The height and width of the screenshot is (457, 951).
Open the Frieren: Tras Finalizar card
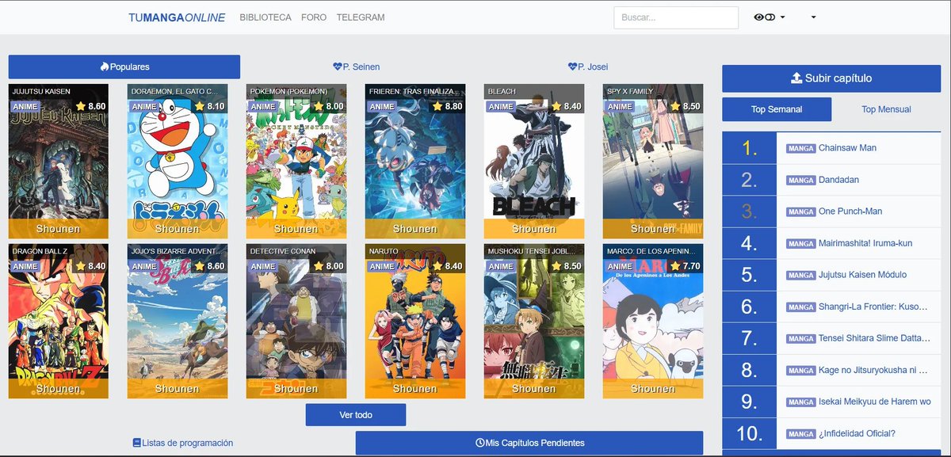coord(415,162)
